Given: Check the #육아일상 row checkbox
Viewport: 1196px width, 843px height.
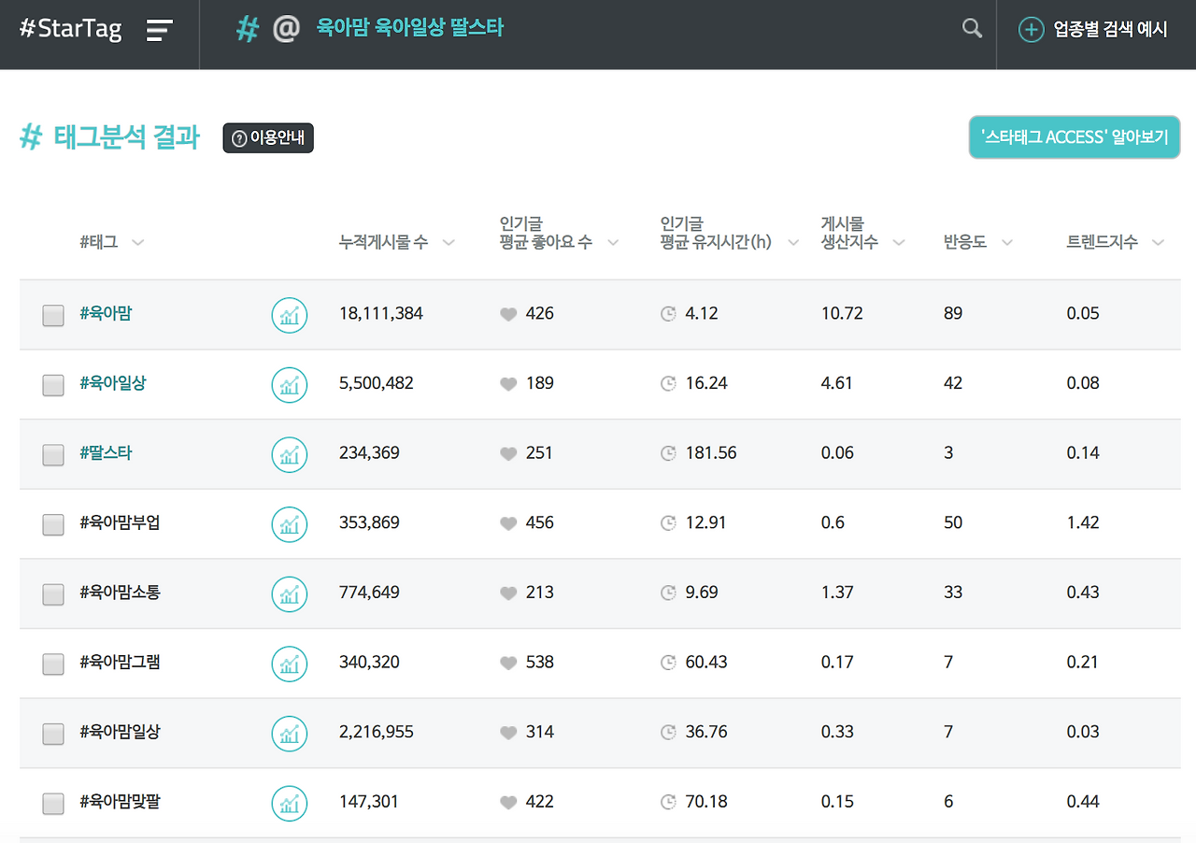Looking at the screenshot, I should pos(53,385).
